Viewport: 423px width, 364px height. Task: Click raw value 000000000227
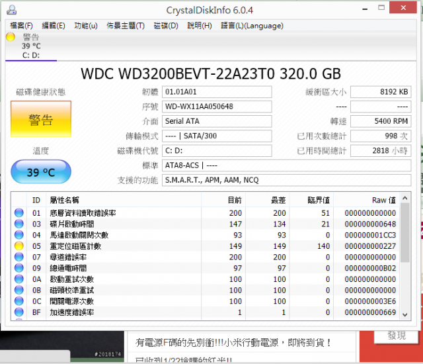click(x=370, y=246)
